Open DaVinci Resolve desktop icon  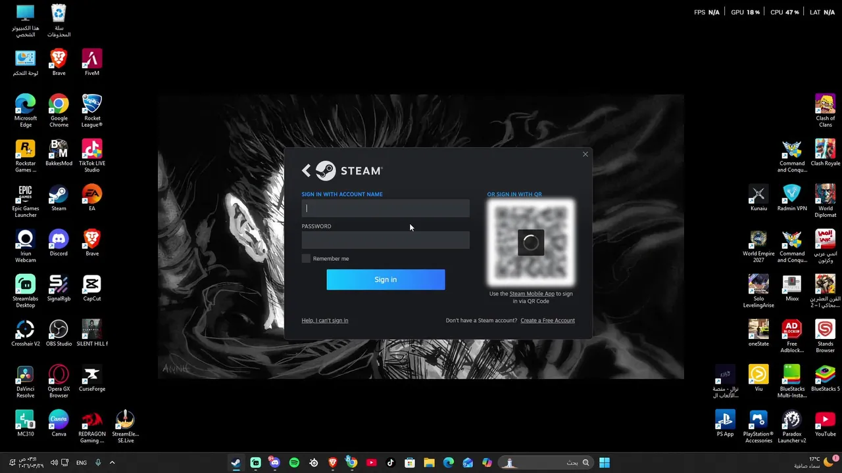(26, 381)
